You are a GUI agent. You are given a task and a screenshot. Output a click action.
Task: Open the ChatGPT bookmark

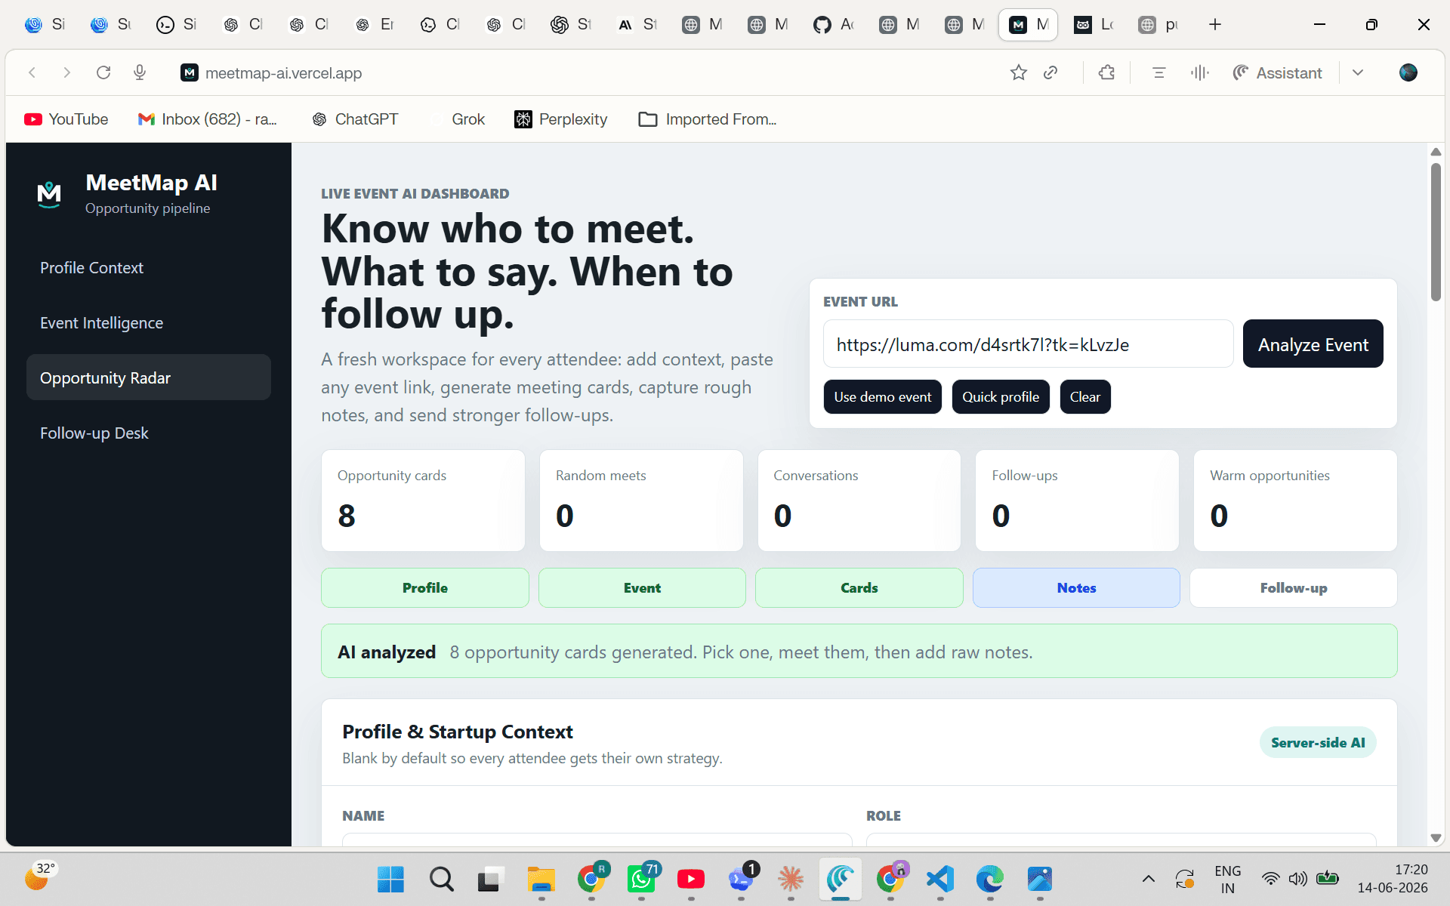[355, 119]
